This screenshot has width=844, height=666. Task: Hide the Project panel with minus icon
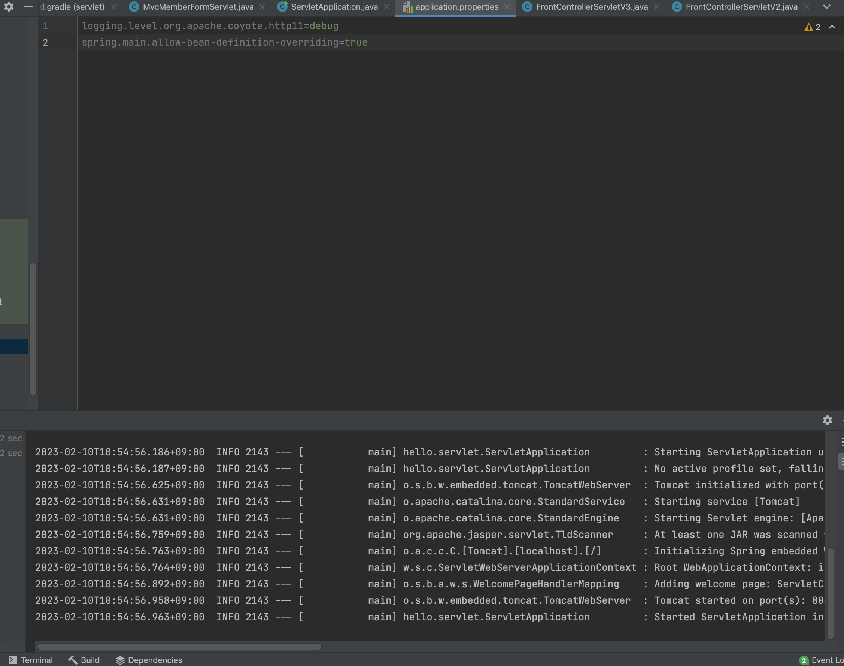coord(28,7)
